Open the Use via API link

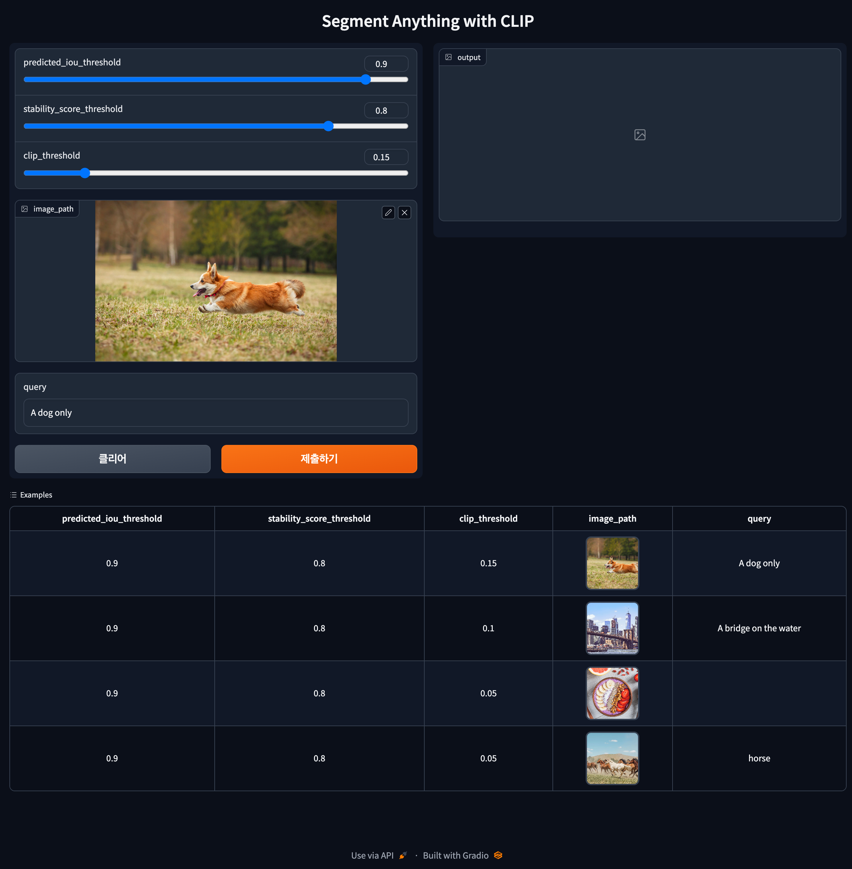[x=372, y=855]
